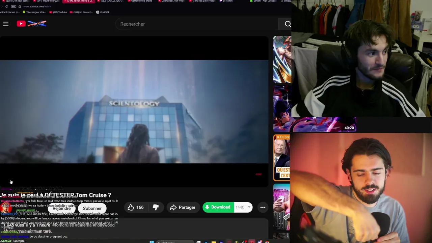Open the "(352) Un dimanche" bookmark
The height and width of the screenshot is (243, 432).
[x=81, y=12]
